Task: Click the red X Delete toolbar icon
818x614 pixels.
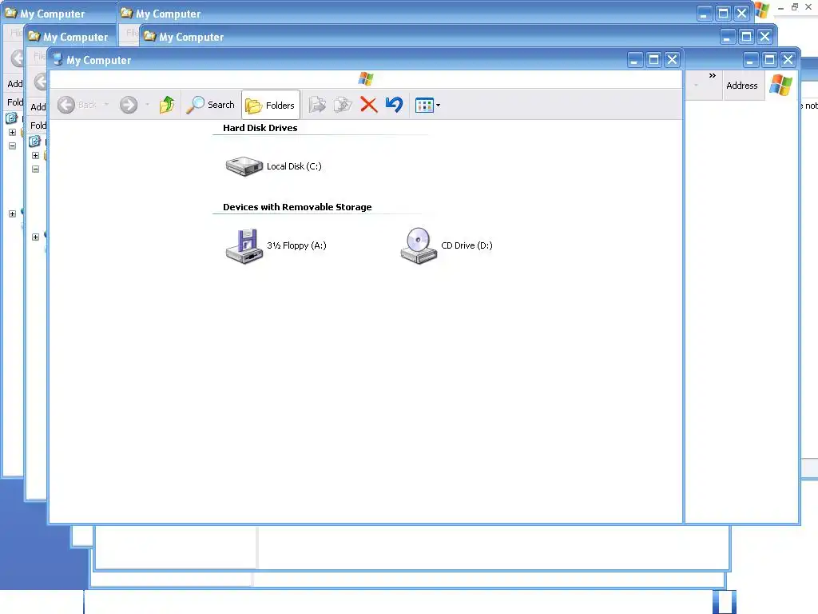Action: 369,105
